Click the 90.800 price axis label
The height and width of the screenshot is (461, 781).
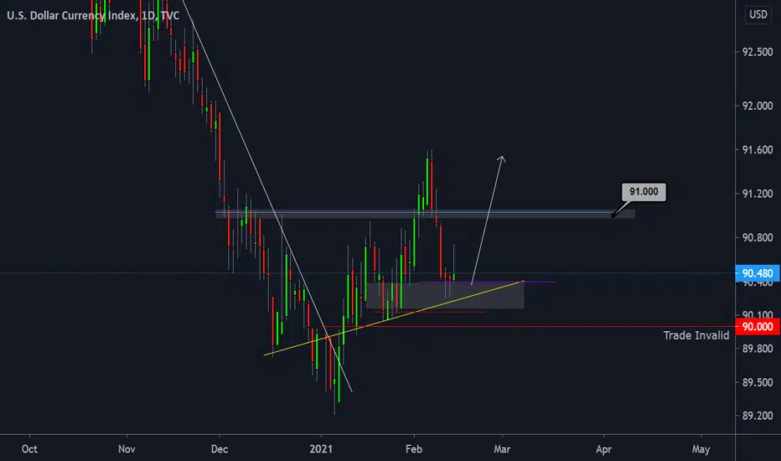click(757, 237)
